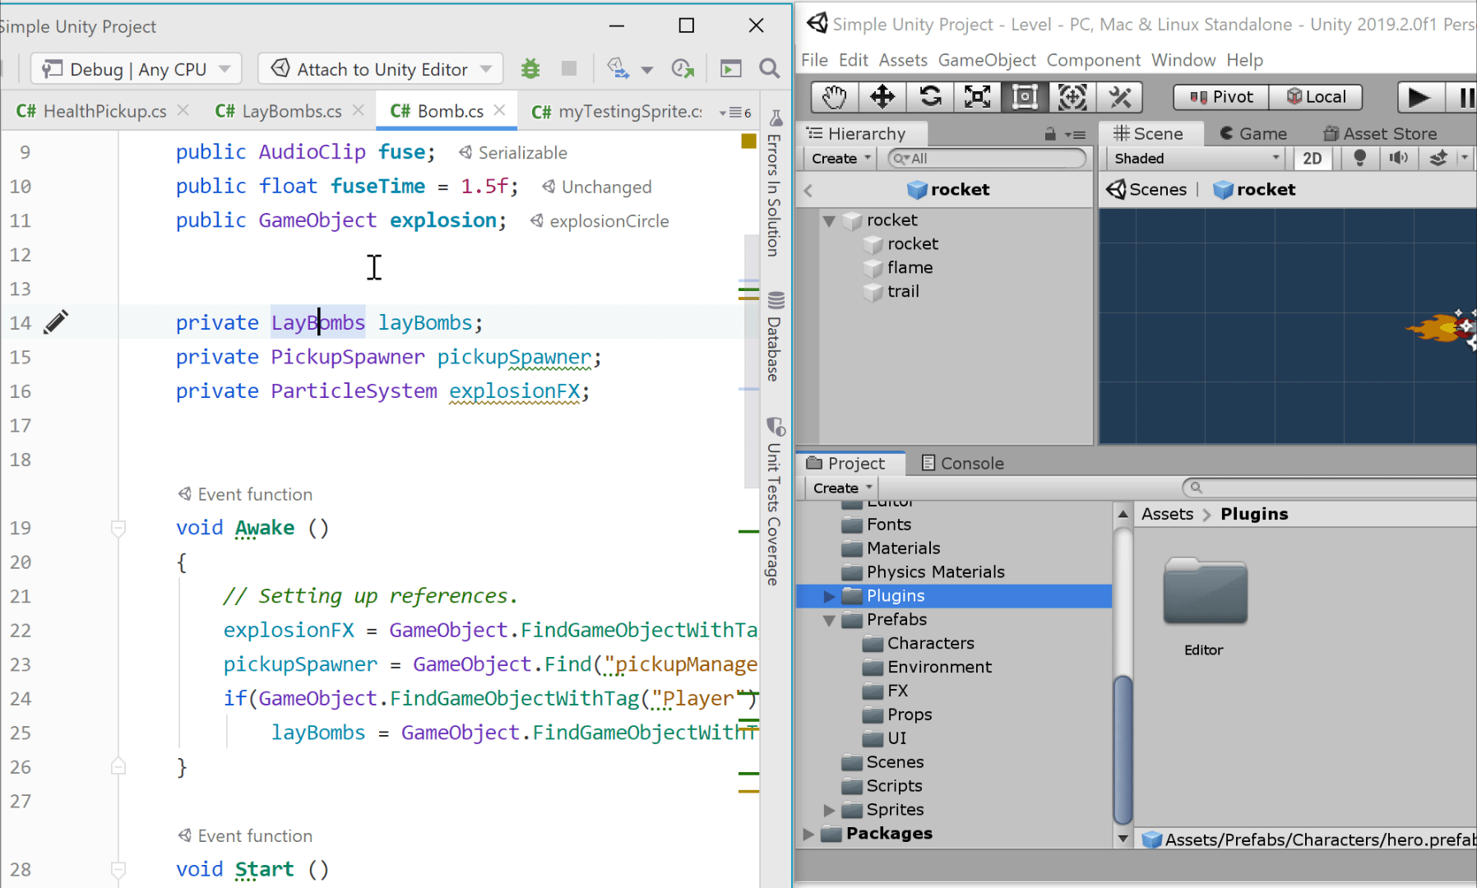The image size is (1477, 888).
Task: Open the GameObject menu
Action: 987,59
